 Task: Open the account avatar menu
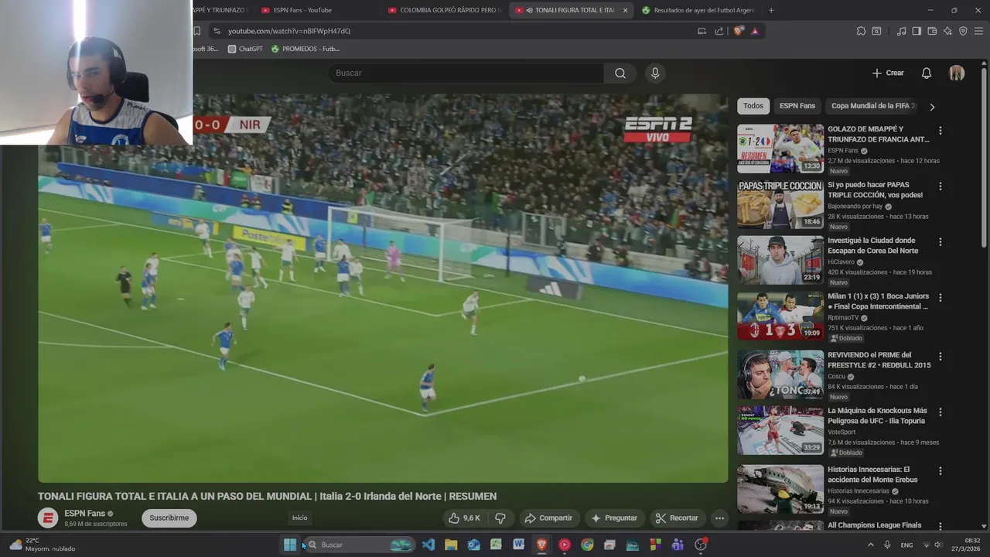[x=957, y=73]
